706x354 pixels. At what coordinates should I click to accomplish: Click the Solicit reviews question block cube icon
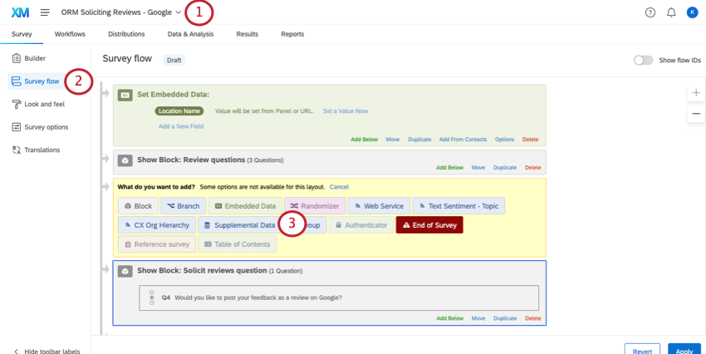125,271
